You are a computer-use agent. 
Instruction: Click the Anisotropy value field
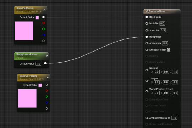coord(165,43)
